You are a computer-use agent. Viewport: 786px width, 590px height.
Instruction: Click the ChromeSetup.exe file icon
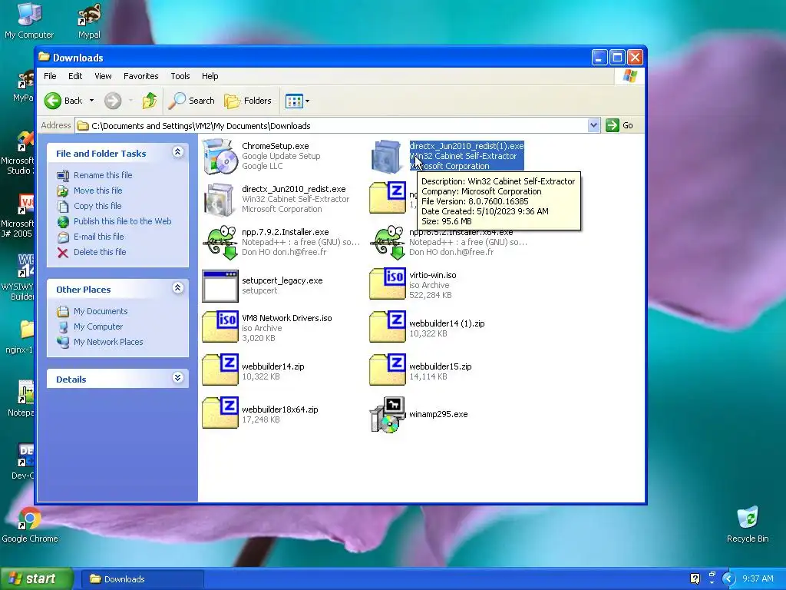(x=220, y=156)
